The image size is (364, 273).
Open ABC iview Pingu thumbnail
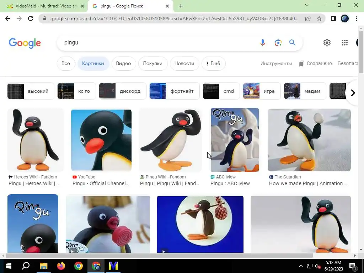point(235,140)
